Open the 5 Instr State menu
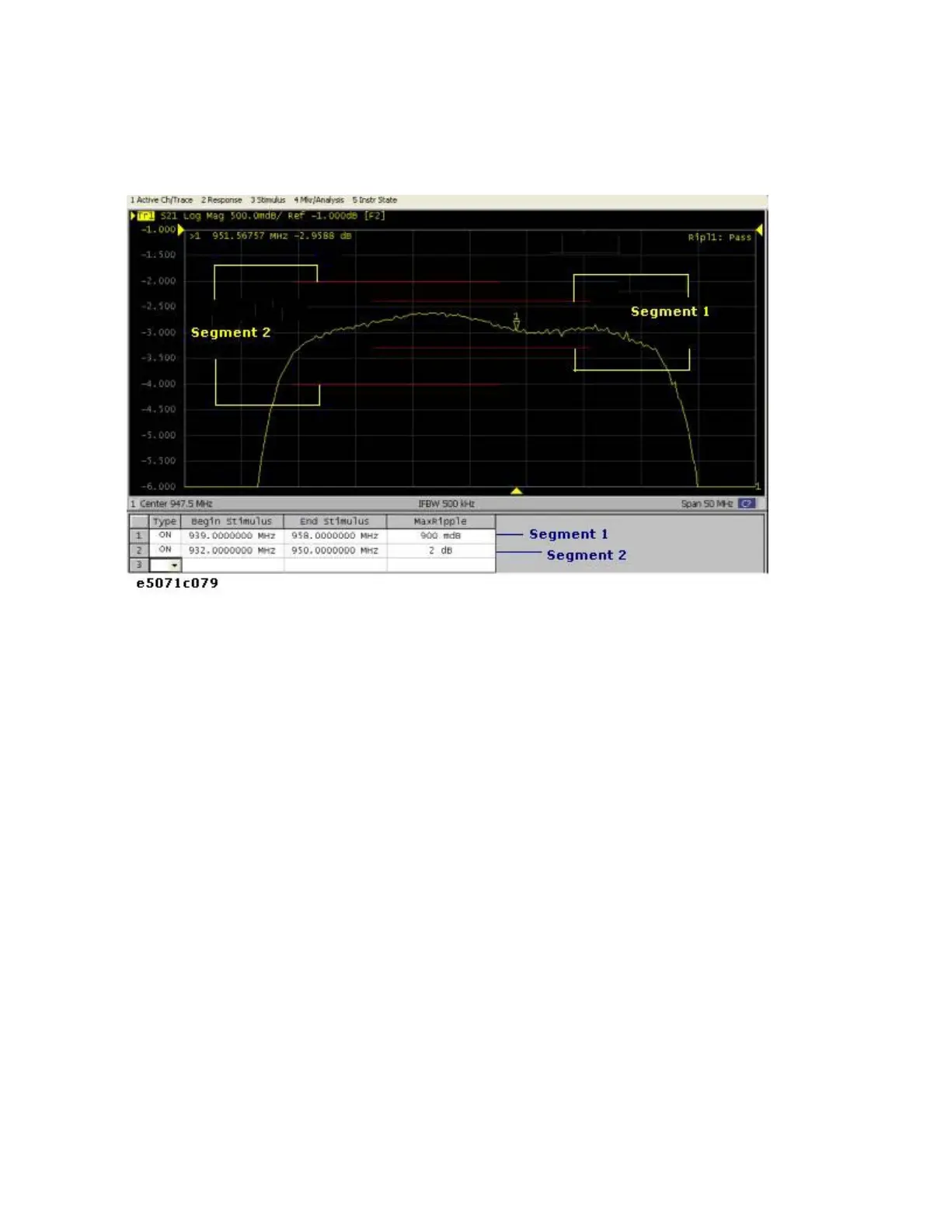Screen dimensions: 951x1230 point(374,200)
